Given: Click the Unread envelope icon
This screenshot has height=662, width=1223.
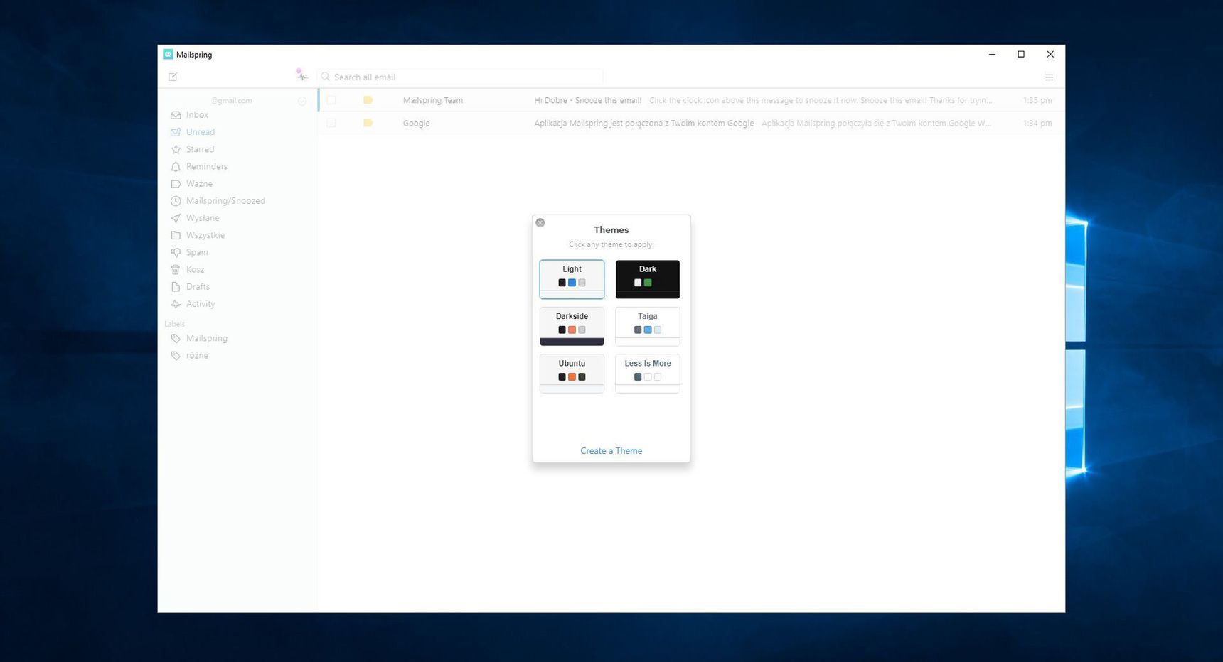Looking at the screenshot, I should 176,132.
